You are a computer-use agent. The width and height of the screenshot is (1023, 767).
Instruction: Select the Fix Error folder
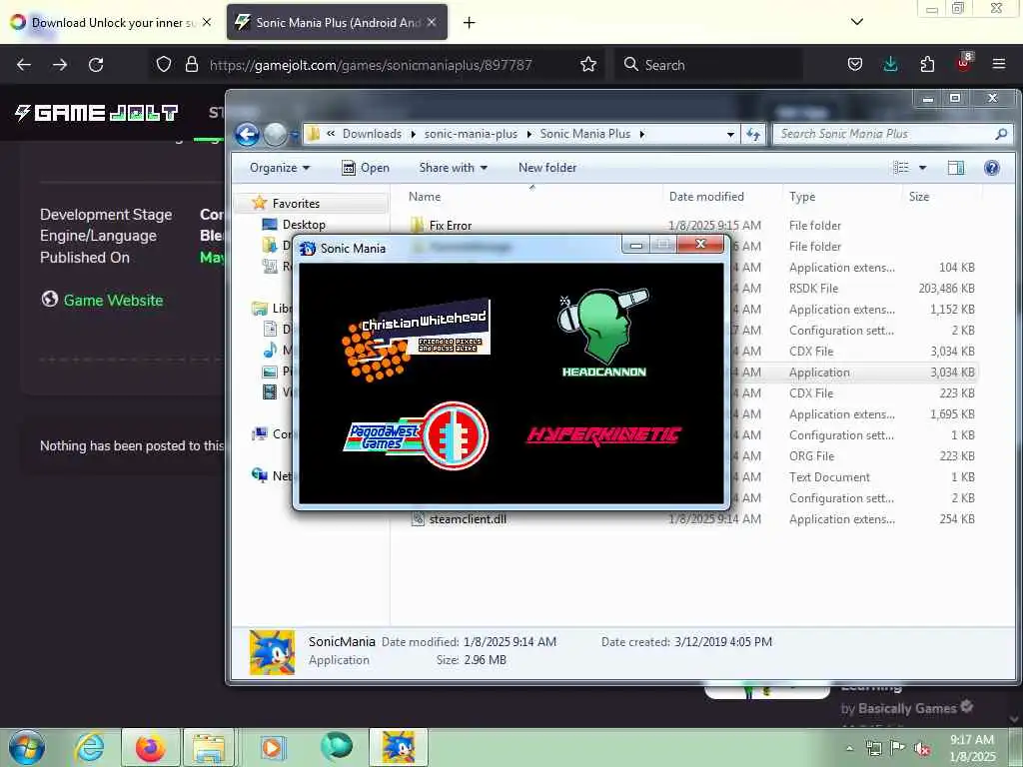[x=451, y=226]
